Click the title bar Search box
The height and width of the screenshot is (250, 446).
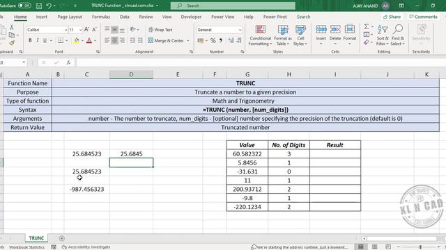click(233, 6)
